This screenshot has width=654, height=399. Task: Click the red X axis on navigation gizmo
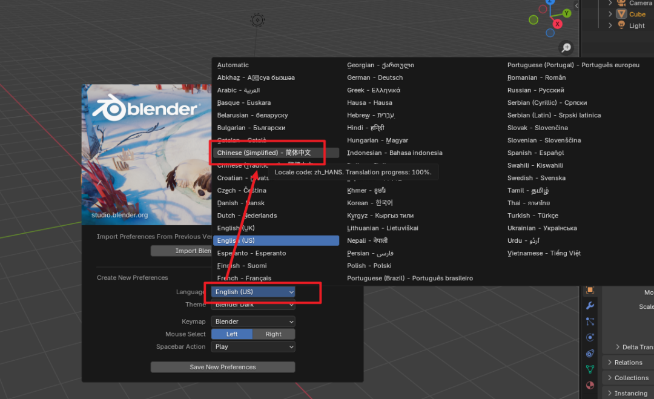[x=557, y=24]
